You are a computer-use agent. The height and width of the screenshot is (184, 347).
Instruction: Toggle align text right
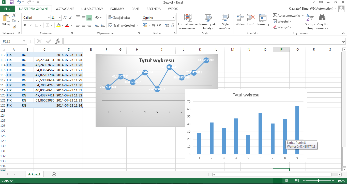[x=89, y=25]
